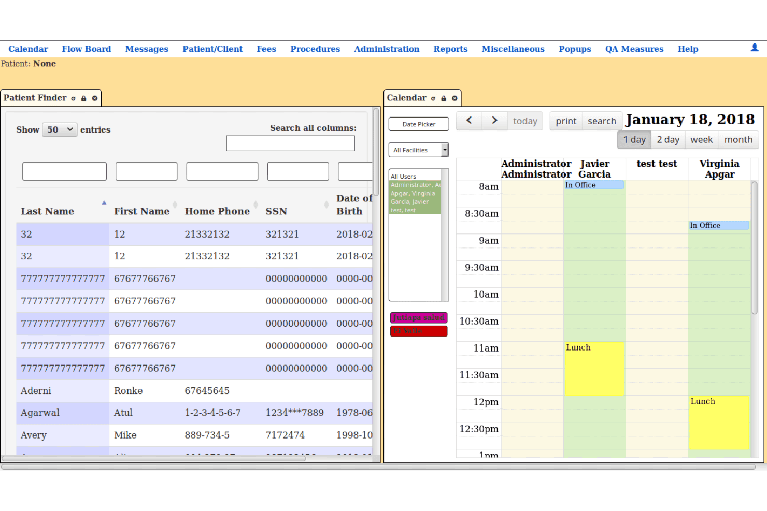Focus the SSN filter field

298,171
